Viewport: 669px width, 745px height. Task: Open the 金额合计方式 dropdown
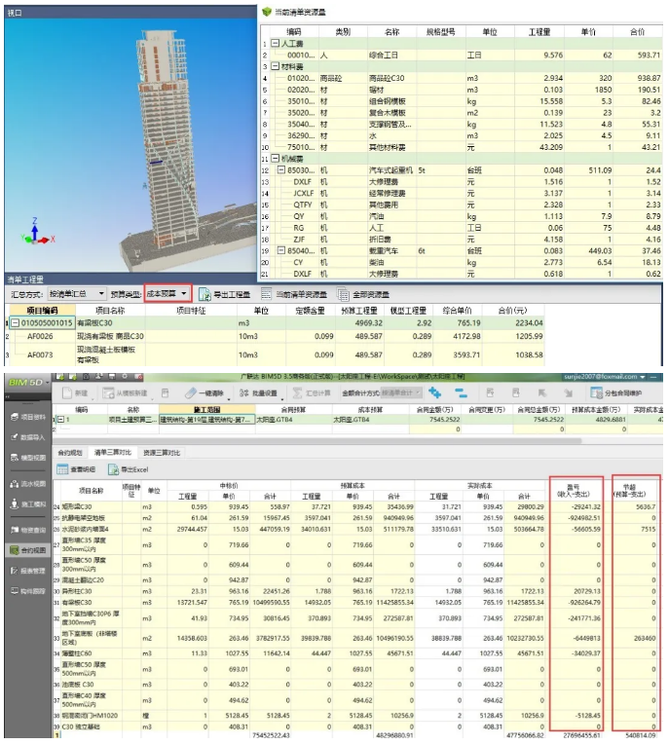pyautogui.click(x=401, y=392)
